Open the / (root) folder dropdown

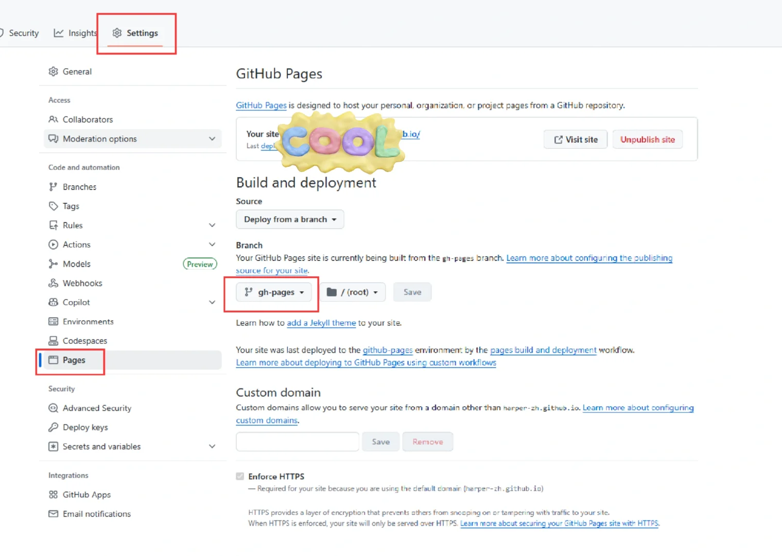click(353, 292)
